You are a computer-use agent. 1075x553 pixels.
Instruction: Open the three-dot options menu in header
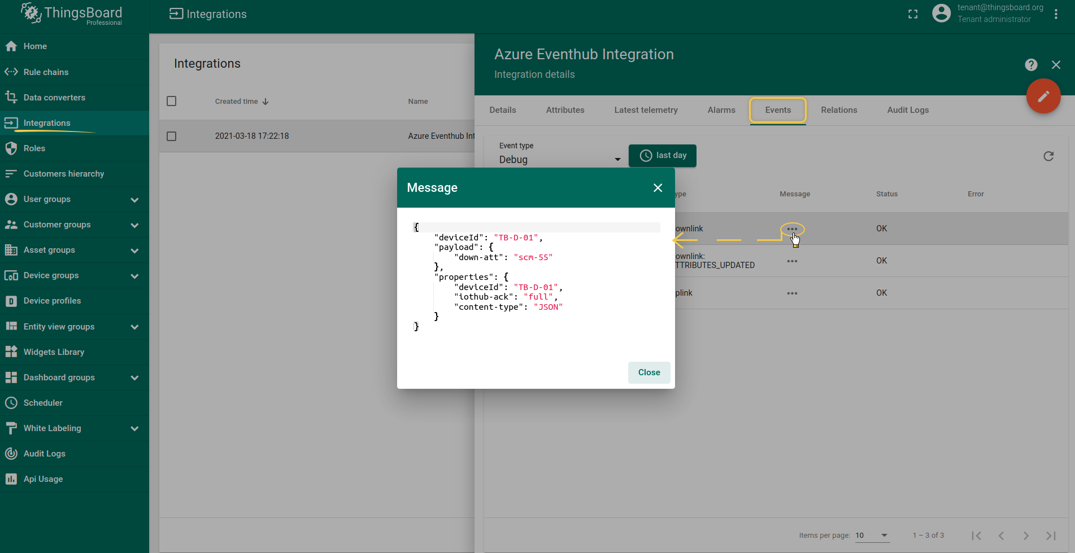[1056, 14]
